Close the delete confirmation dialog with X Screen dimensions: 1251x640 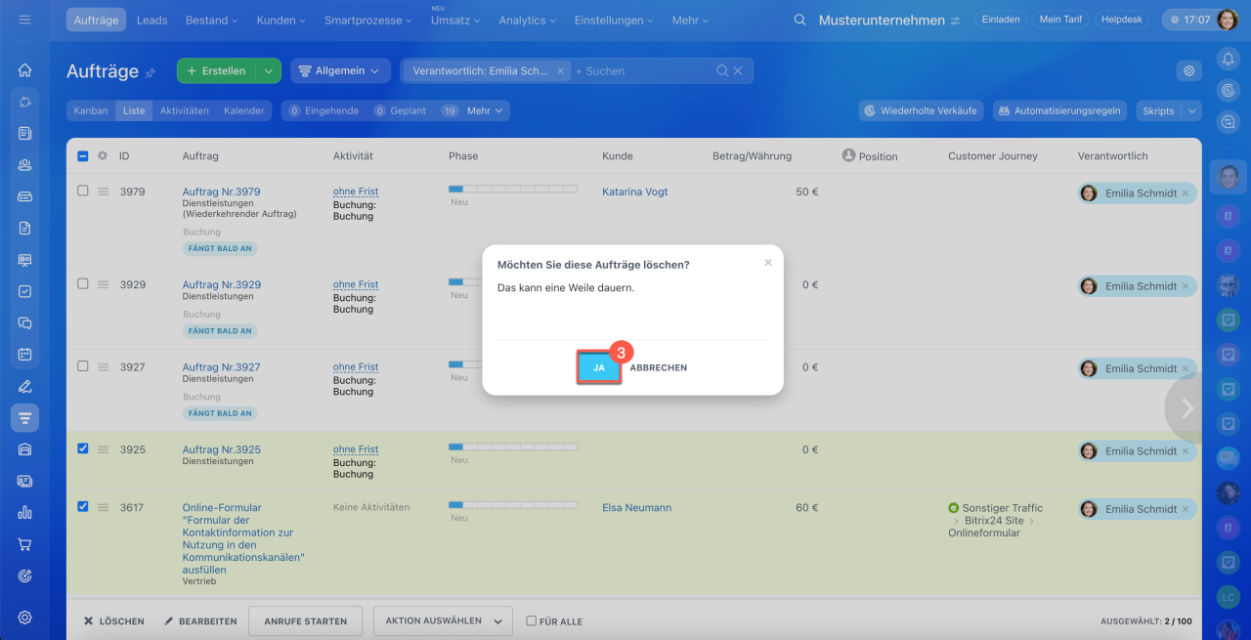(768, 263)
